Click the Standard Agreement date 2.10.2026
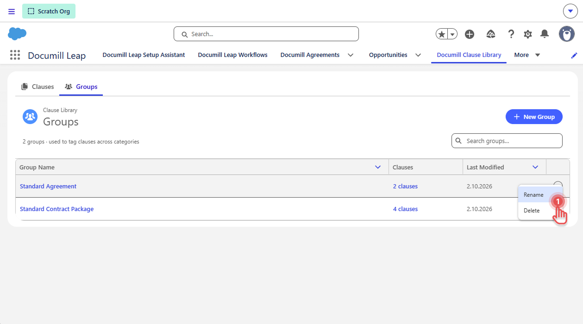 tap(479, 186)
